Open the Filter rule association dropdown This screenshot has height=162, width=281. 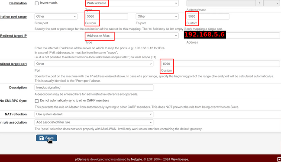pos(94,122)
